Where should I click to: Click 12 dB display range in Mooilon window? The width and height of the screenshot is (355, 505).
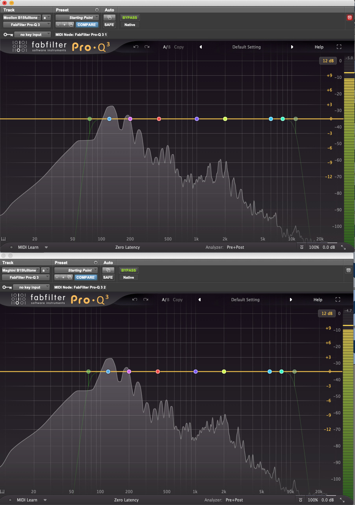[328, 61]
